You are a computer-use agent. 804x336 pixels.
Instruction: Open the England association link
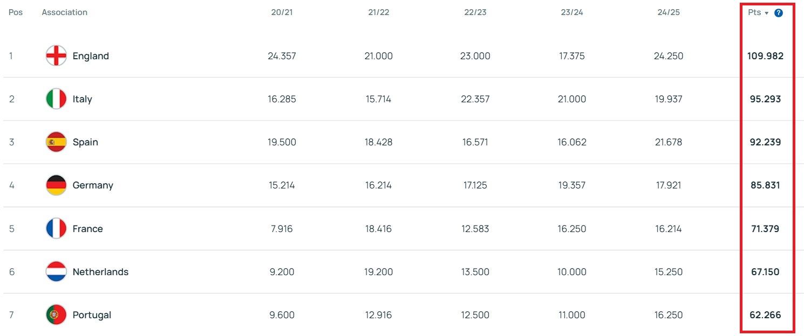pos(91,56)
